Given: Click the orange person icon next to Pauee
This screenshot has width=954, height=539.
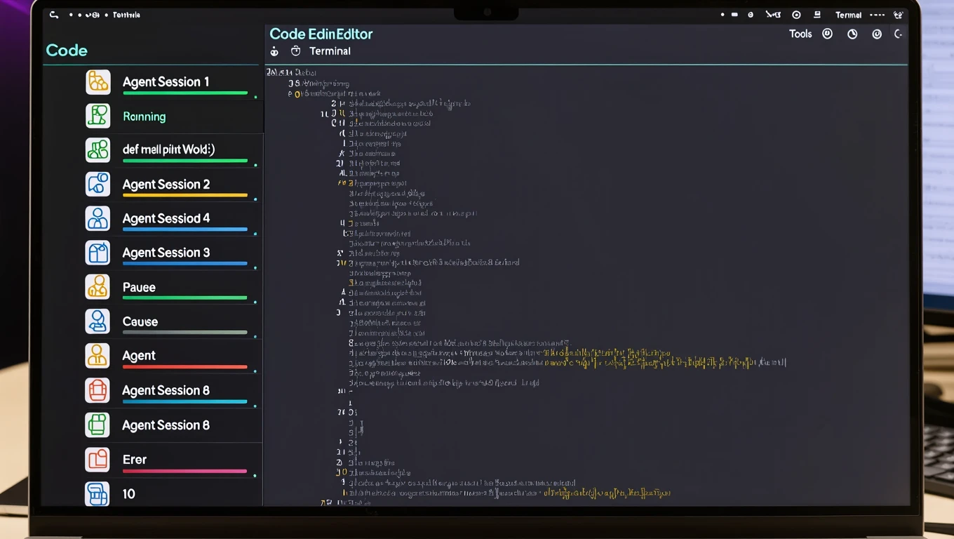Looking at the screenshot, I should 98,286.
